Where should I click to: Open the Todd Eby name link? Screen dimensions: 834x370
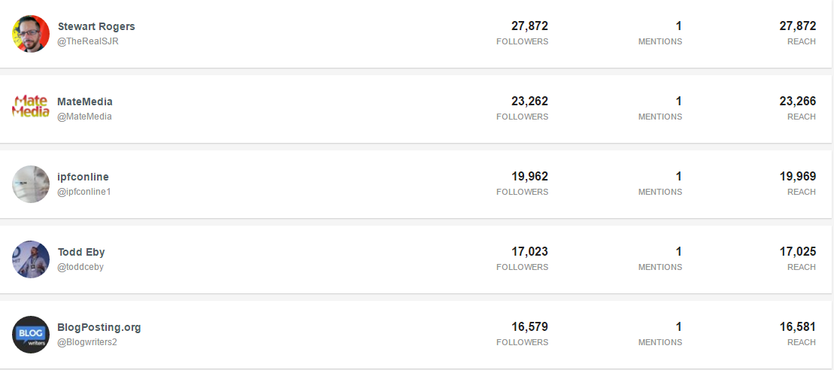click(x=81, y=252)
